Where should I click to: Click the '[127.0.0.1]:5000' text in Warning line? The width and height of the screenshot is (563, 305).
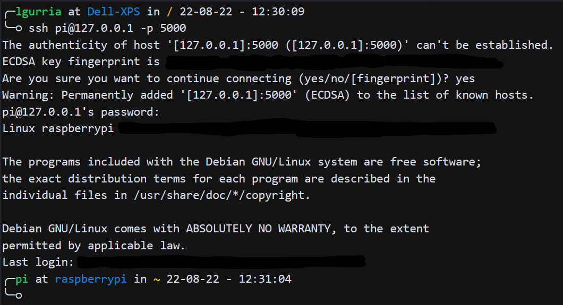[x=239, y=95]
